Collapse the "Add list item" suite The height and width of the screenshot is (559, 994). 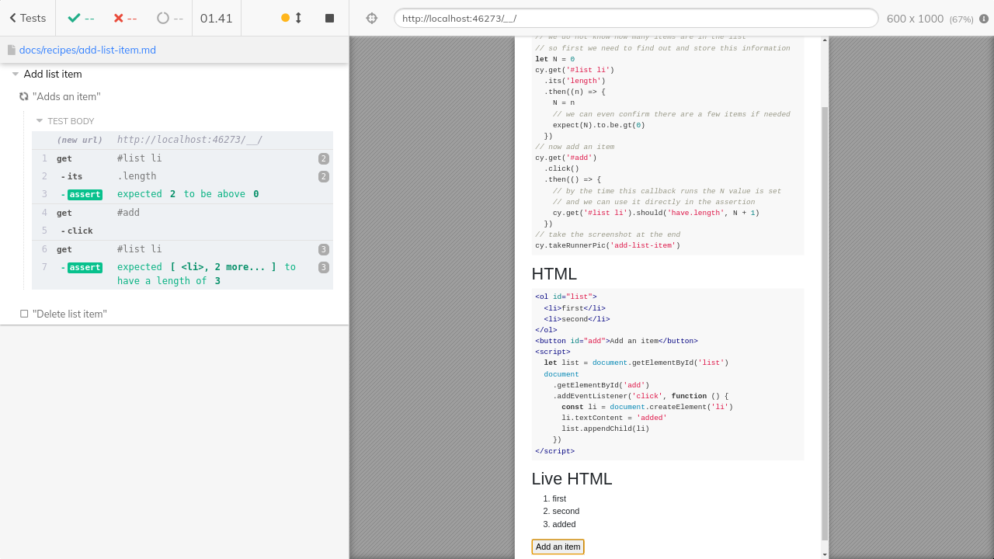tap(15, 74)
